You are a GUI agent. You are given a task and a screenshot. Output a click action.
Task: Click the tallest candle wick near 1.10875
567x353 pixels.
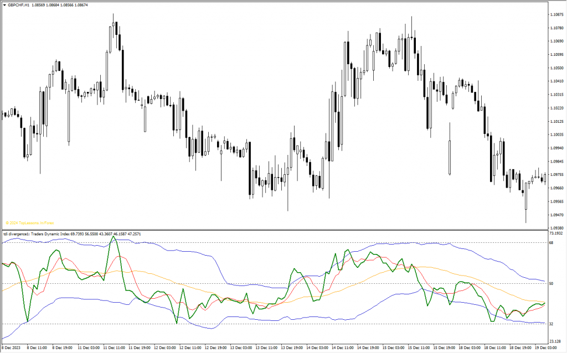point(114,17)
